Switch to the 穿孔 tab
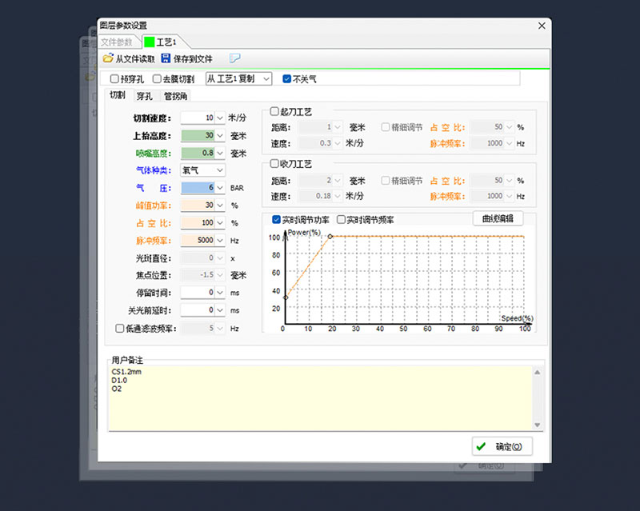The image size is (640, 511). point(144,95)
